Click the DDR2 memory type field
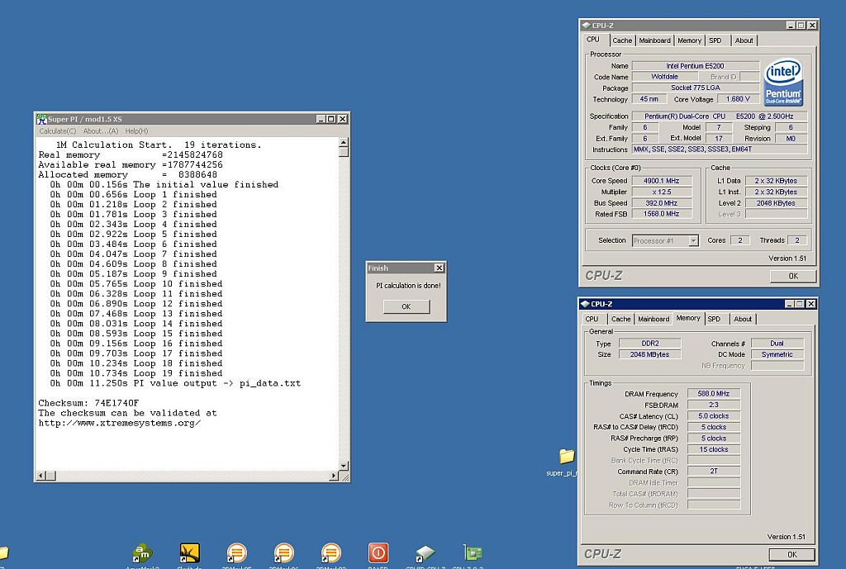This screenshot has width=846, height=569. pyautogui.click(x=649, y=343)
